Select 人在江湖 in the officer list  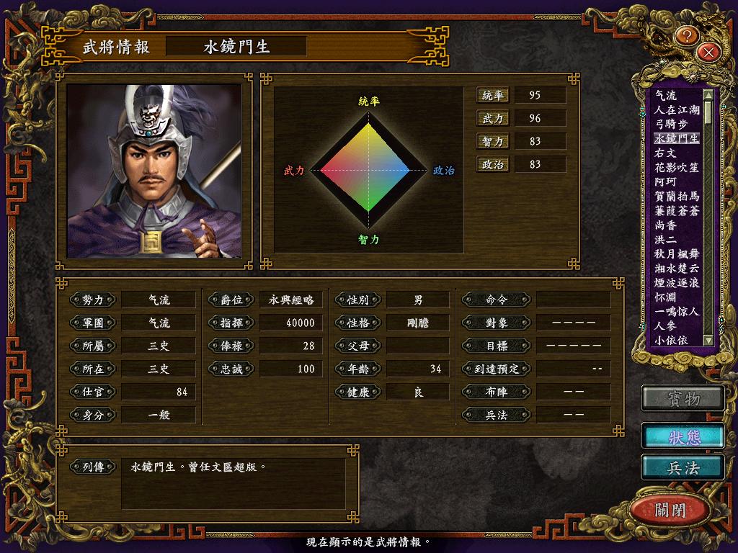(x=676, y=109)
